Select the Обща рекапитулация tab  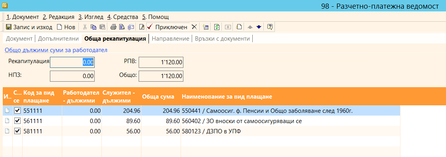pos(115,39)
